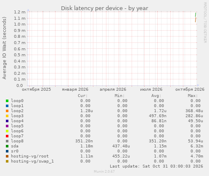Select the 'loop3' legend label
209x176 pixels.
coord(17,116)
